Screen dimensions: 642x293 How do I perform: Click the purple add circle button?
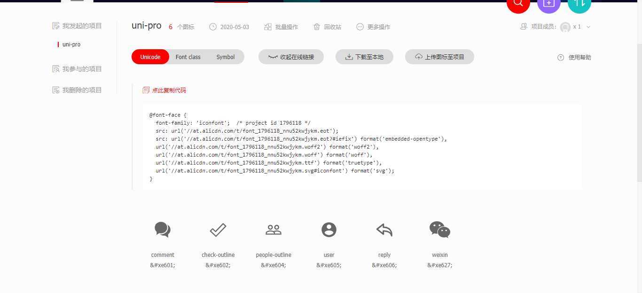(549, 3)
